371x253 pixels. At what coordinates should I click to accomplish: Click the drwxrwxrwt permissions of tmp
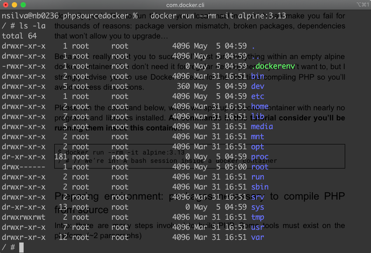[x=24, y=217]
